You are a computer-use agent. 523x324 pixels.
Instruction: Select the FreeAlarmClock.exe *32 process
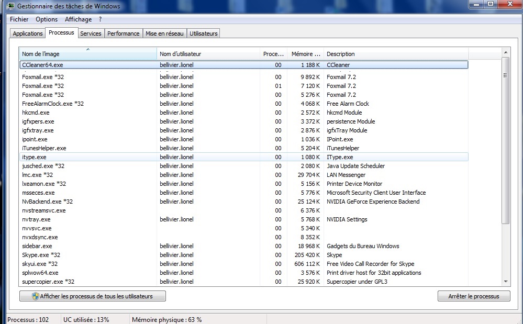pyautogui.click(x=243, y=104)
